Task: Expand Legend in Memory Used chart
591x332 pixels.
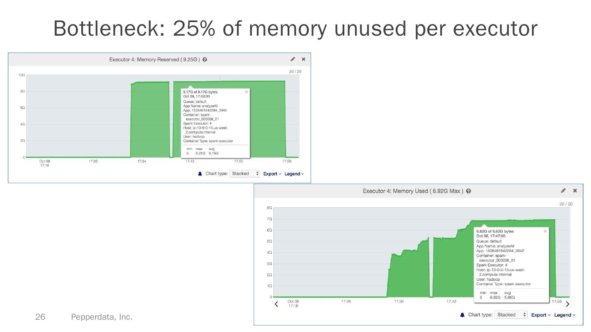Action: tap(565, 315)
